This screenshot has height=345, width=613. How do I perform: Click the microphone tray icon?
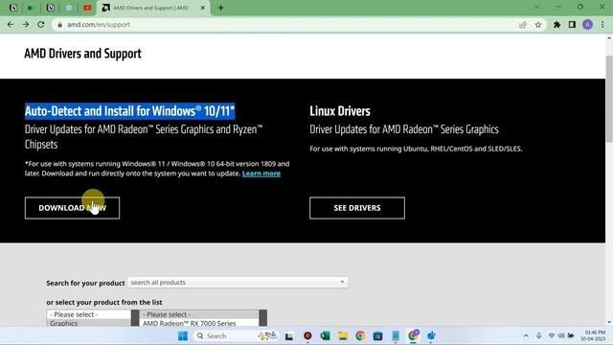point(538,335)
